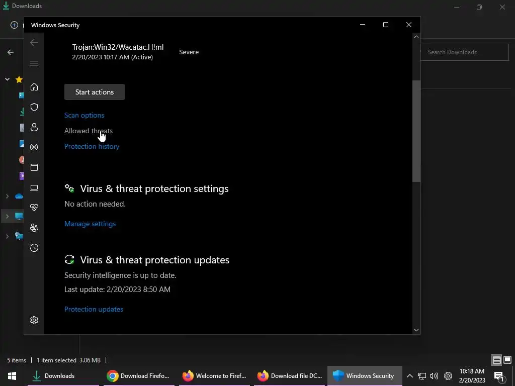Switch to Welcome to Firefox taskbar item
The width and height of the screenshot is (515, 386).
pyautogui.click(x=214, y=376)
